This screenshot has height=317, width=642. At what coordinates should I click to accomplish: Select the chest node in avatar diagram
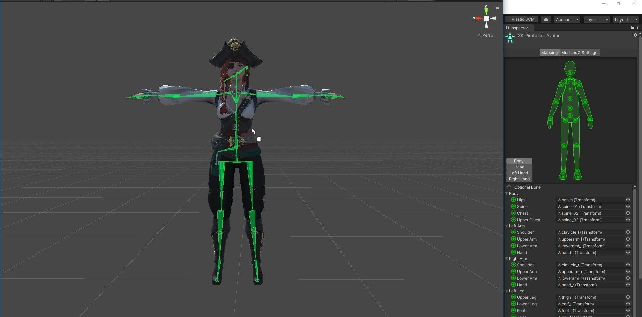(570, 99)
